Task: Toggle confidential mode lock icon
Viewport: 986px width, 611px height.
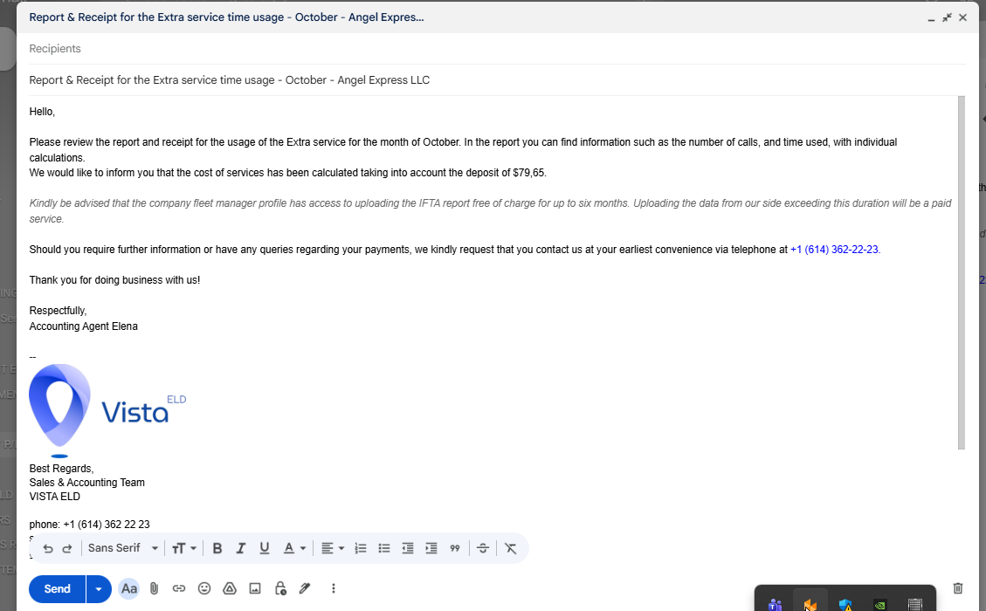Action: (280, 588)
